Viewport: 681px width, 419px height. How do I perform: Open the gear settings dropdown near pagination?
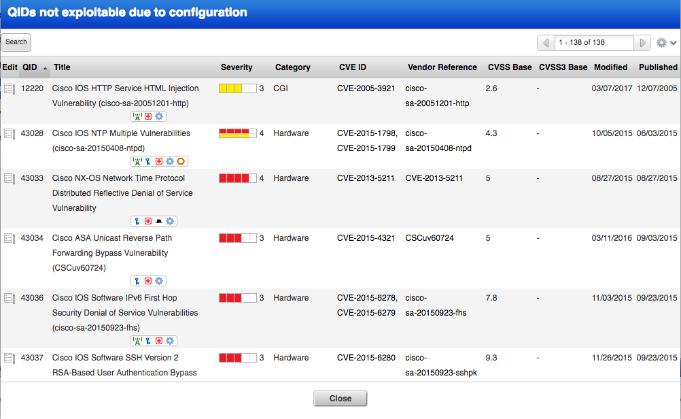(x=666, y=43)
